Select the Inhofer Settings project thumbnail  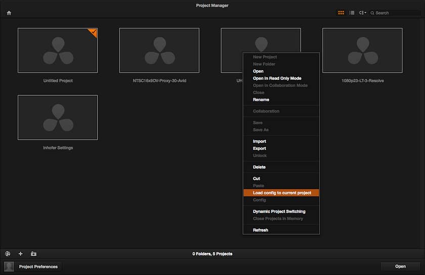point(58,118)
